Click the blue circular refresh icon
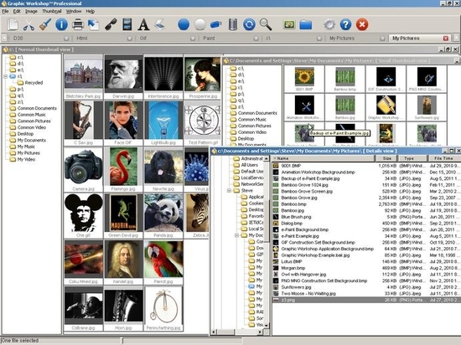 coord(249,24)
